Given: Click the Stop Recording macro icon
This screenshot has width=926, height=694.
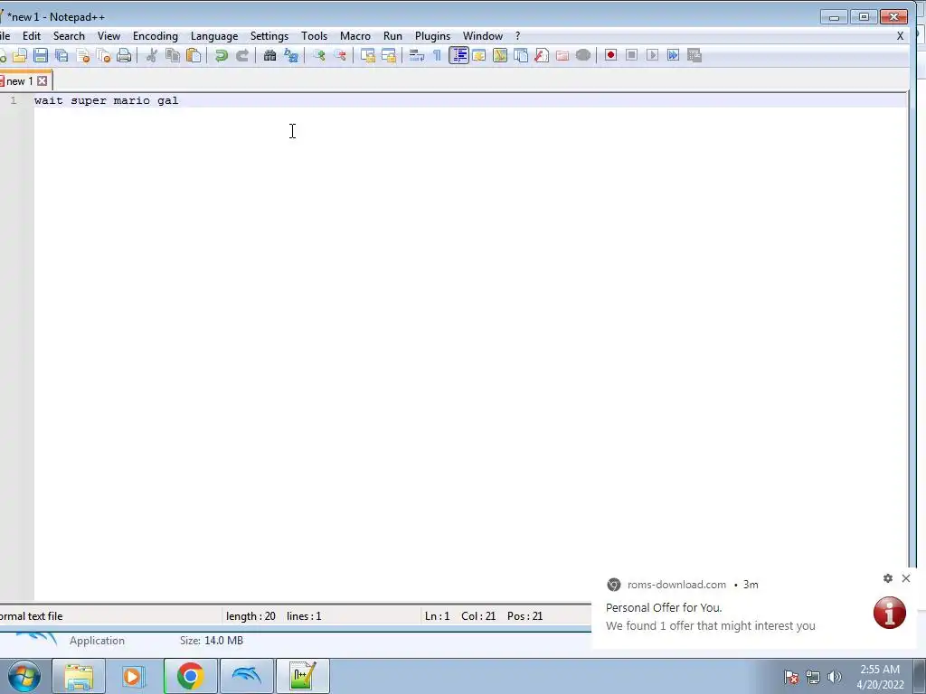Looking at the screenshot, I should tap(631, 55).
